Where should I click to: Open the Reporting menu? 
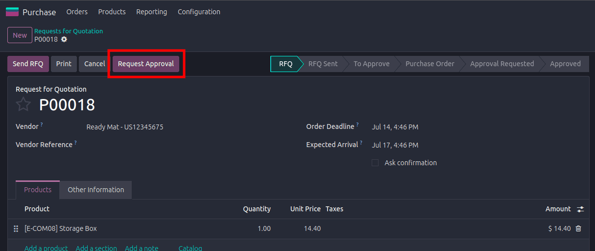(x=151, y=12)
